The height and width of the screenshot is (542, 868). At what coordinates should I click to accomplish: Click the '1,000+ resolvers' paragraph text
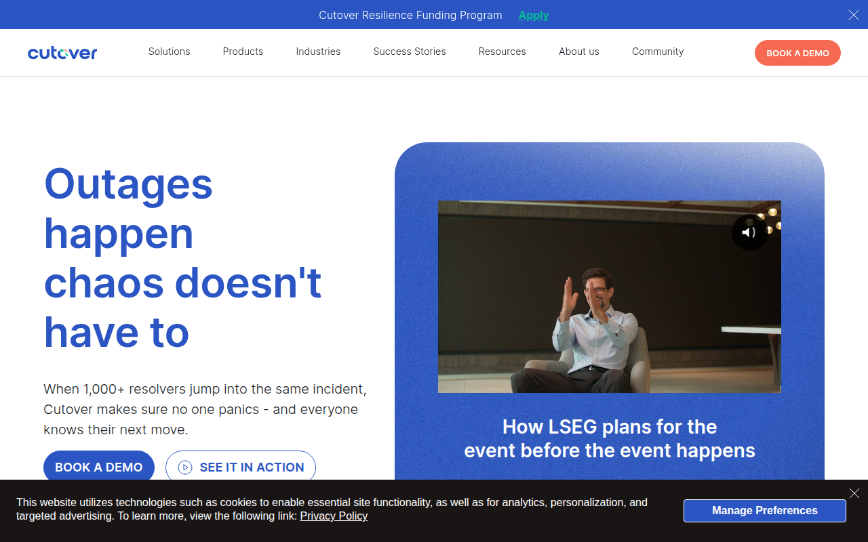205,409
